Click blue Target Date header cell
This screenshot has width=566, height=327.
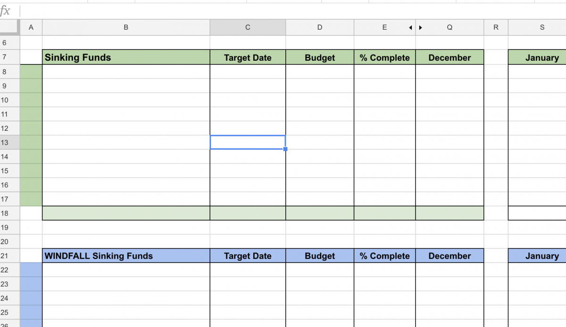click(248, 256)
